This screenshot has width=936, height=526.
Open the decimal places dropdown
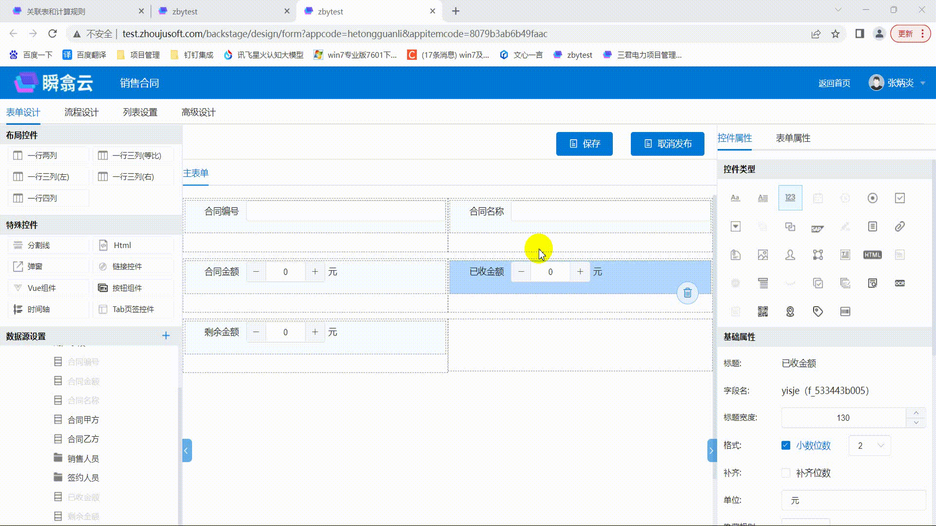(869, 446)
